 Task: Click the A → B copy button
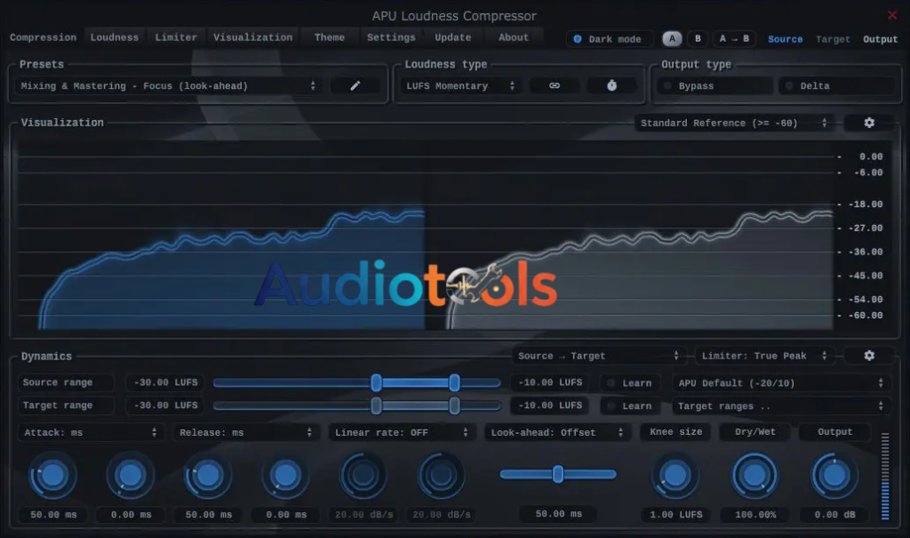pyautogui.click(x=732, y=38)
